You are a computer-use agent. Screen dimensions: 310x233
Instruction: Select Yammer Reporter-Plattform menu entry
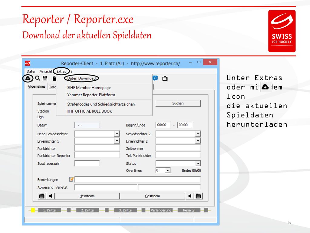(91, 95)
